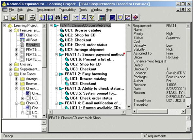Click the bracketed triangle requirement icon
The height and width of the screenshot is (140, 193).
pos(50,18)
